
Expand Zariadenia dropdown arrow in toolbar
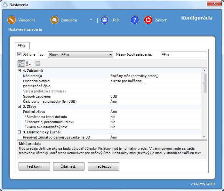pos(91,20)
